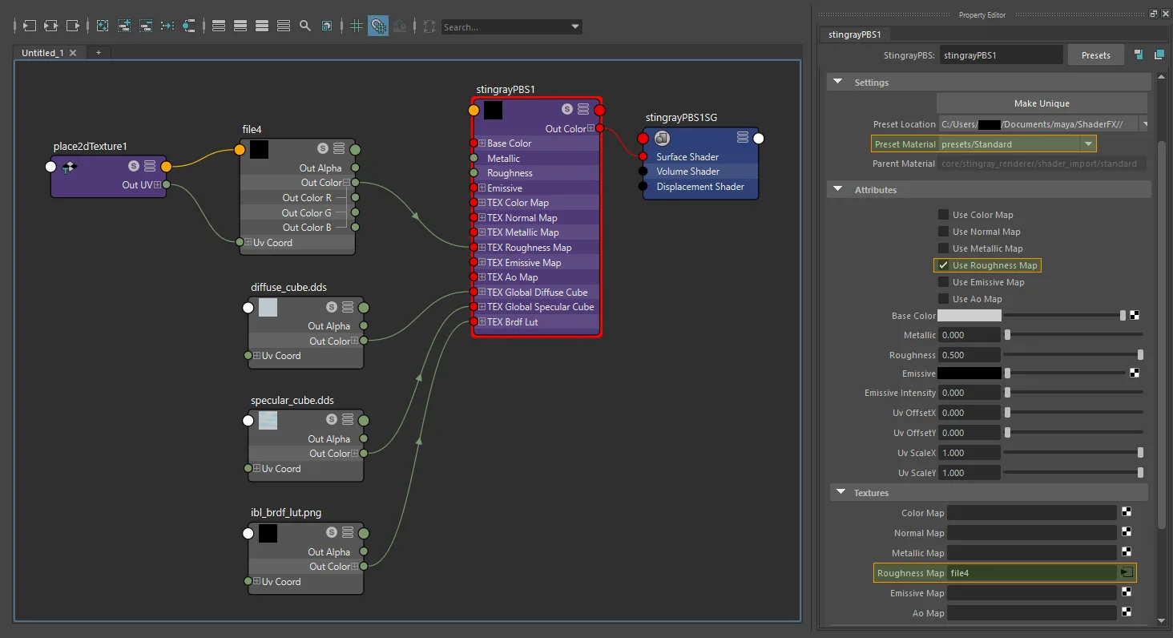Add selected nodes to graph icon
The image size is (1173, 638).
(x=124, y=26)
